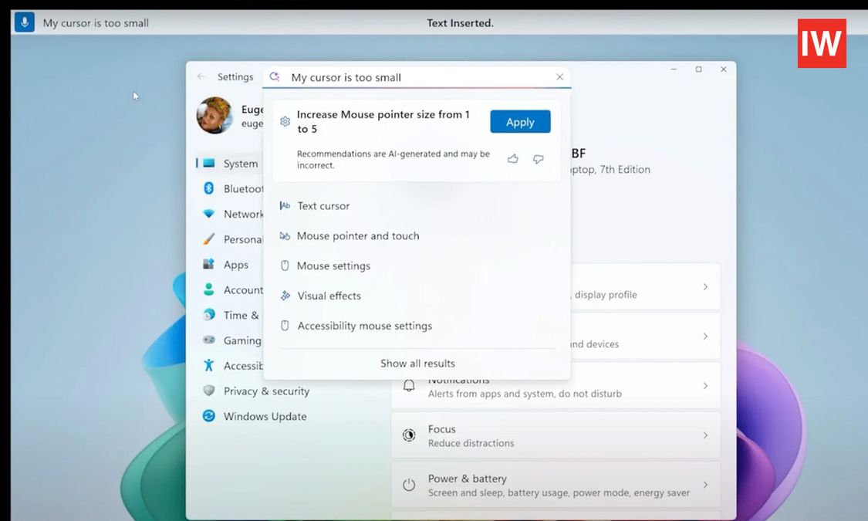Select the Windows Update icon
The image size is (868, 521).
point(210,416)
